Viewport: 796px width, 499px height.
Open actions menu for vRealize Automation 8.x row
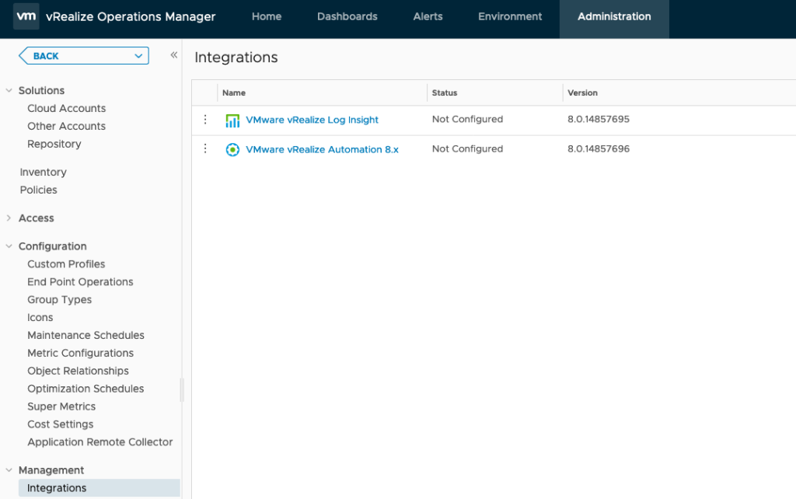205,148
